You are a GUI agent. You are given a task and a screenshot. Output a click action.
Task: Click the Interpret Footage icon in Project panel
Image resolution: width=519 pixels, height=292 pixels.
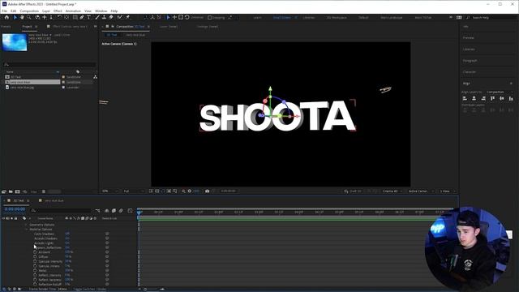(x=4, y=191)
